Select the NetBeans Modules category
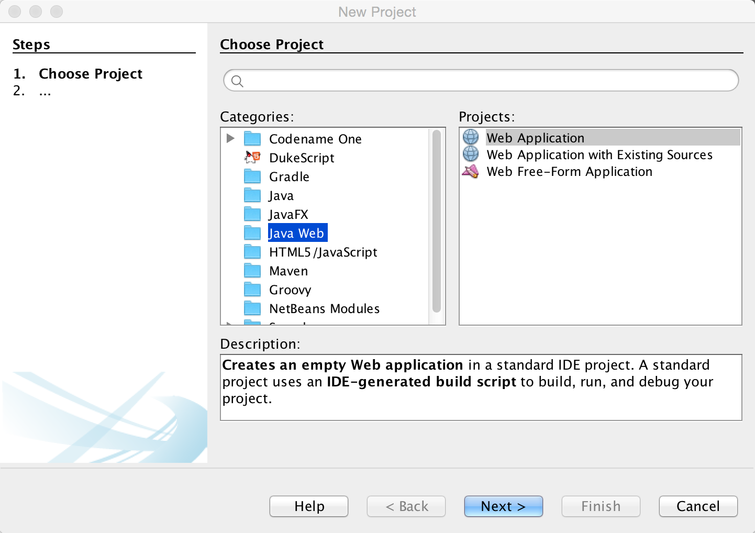The height and width of the screenshot is (533, 755). (x=324, y=308)
